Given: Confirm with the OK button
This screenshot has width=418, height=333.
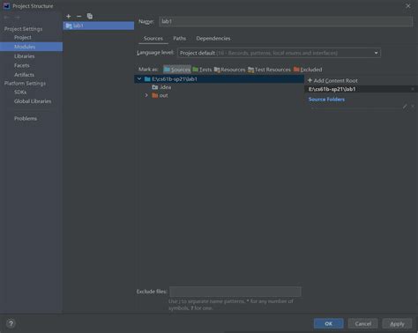Looking at the screenshot, I should [x=328, y=323].
